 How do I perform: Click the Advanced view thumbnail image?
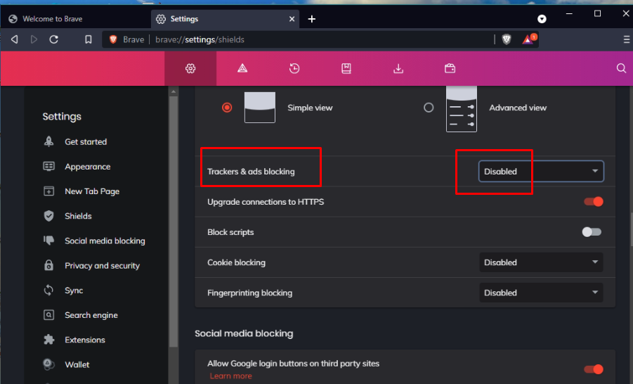coord(462,108)
